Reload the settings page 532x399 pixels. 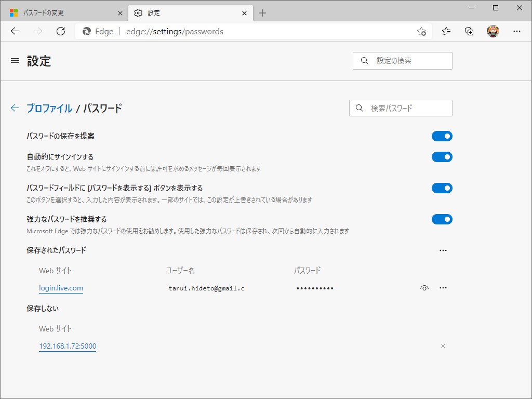pos(60,31)
